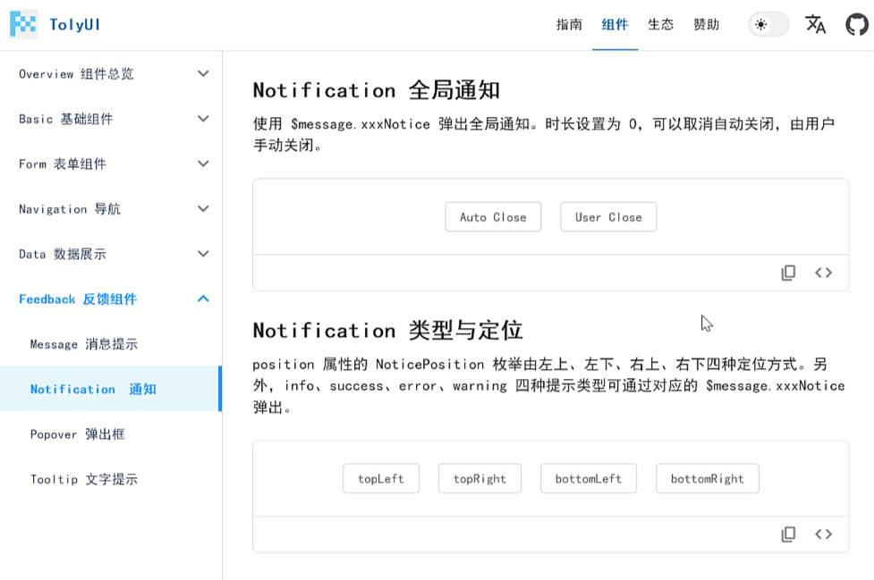
Task: Open Tooltip 文字提示 sidebar item
Action: click(x=112, y=479)
